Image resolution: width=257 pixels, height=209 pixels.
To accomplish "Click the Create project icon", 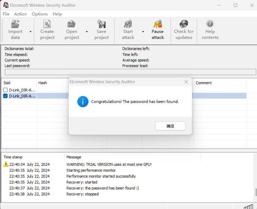I will 47,24.
